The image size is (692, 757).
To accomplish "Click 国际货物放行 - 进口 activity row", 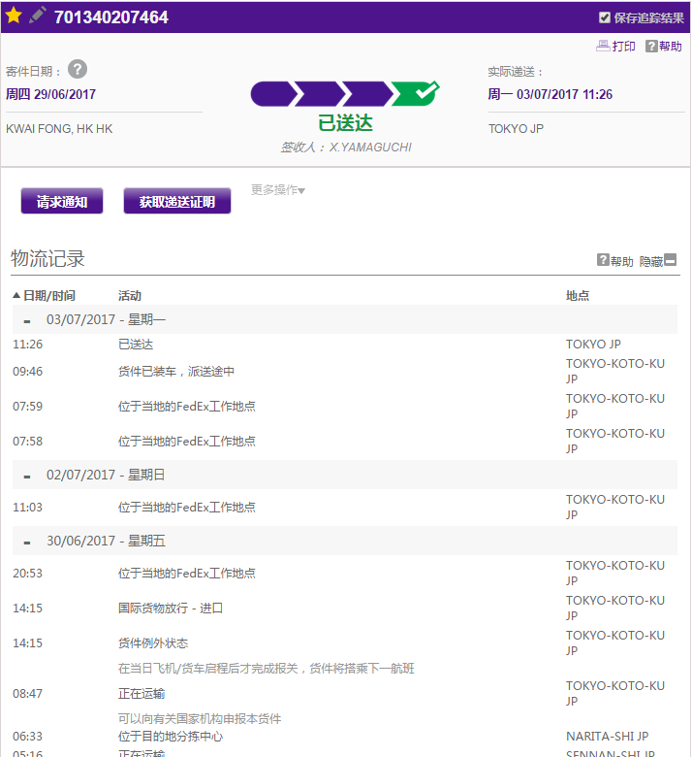I will (x=171, y=608).
